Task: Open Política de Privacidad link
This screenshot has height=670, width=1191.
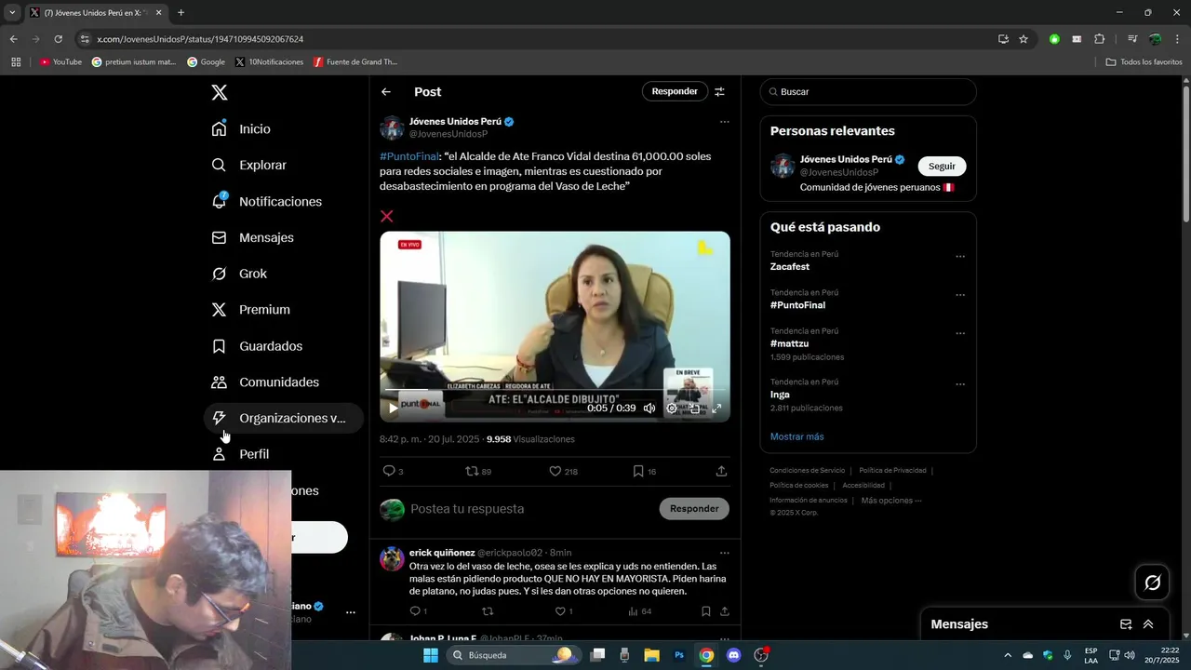Action: click(892, 471)
